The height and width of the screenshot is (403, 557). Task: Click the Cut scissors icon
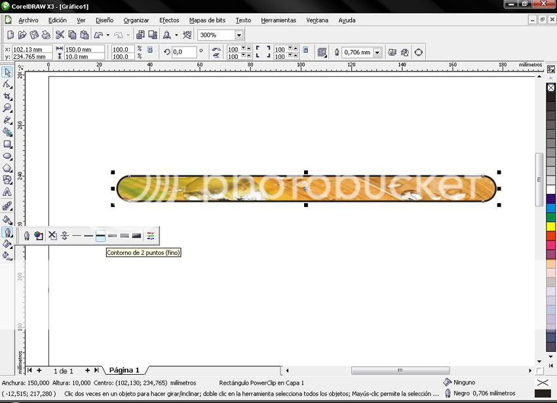60,35
